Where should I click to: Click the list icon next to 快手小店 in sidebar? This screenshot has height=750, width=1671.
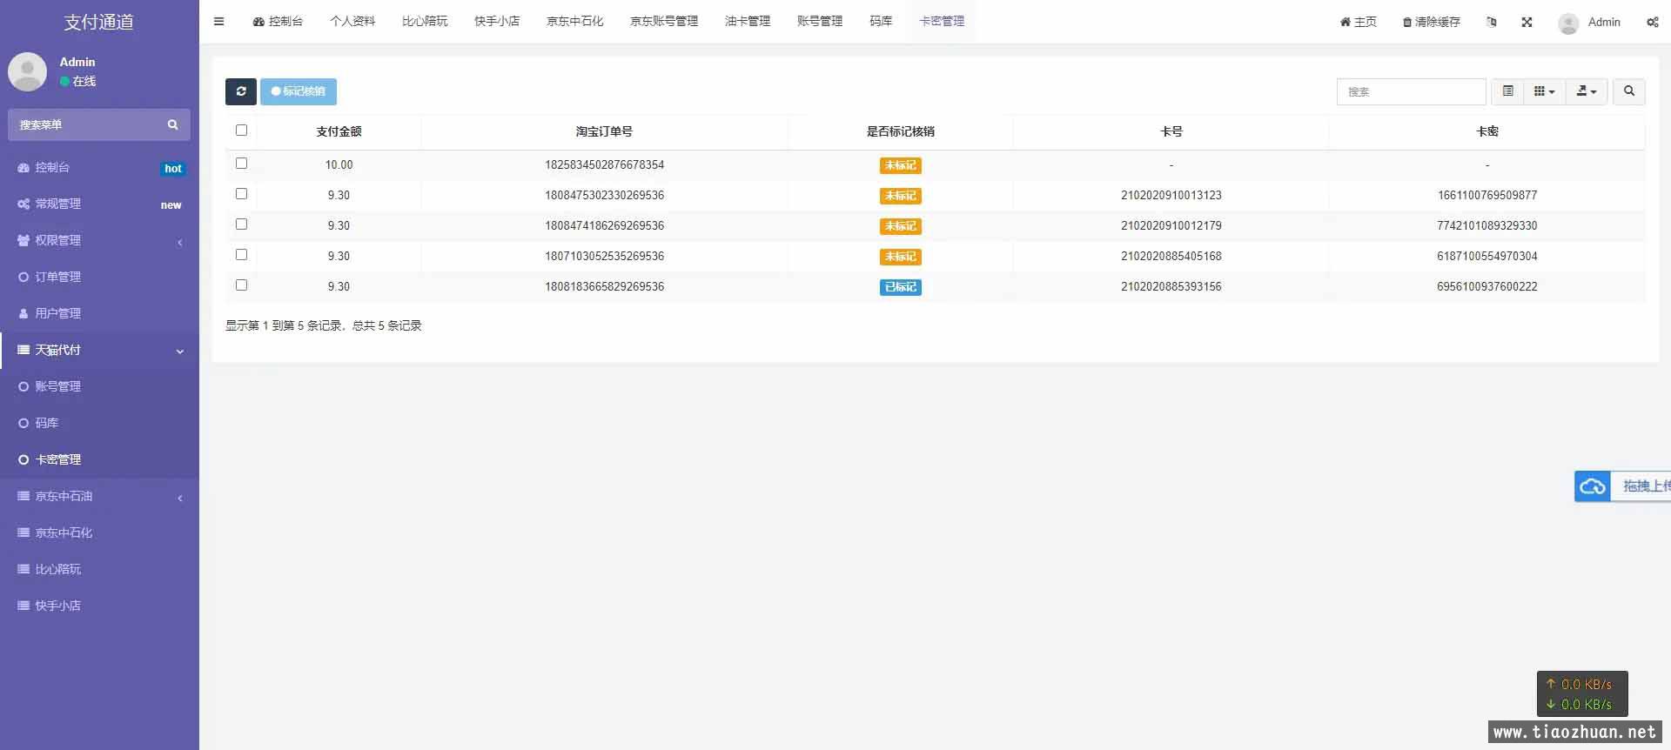pos(23,606)
